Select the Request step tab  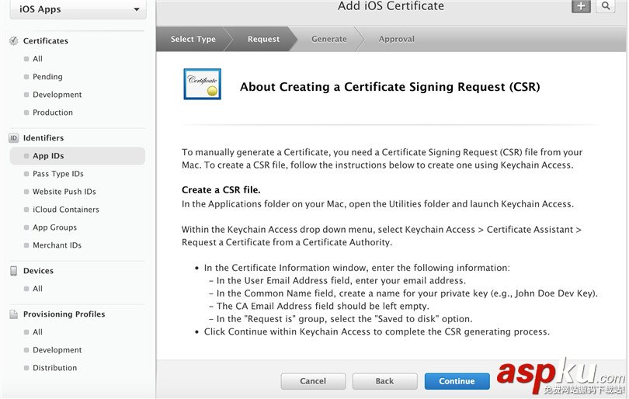pyautogui.click(x=263, y=39)
